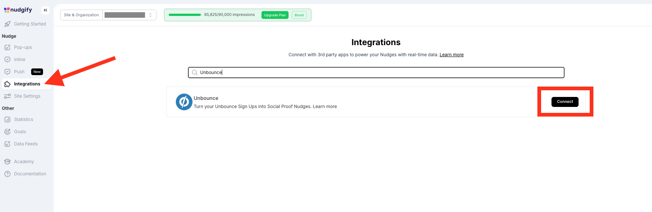Go to Inline nudges
The height and width of the screenshot is (212, 652).
[x=20, y=60]
